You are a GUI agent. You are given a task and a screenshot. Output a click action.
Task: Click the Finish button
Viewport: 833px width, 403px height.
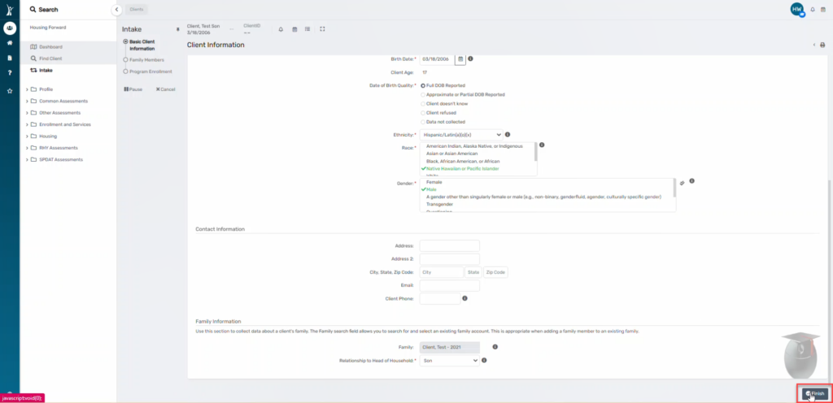pyautogui.click(x=814, y=394)
